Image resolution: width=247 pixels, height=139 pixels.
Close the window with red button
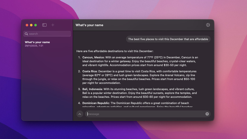27,25
